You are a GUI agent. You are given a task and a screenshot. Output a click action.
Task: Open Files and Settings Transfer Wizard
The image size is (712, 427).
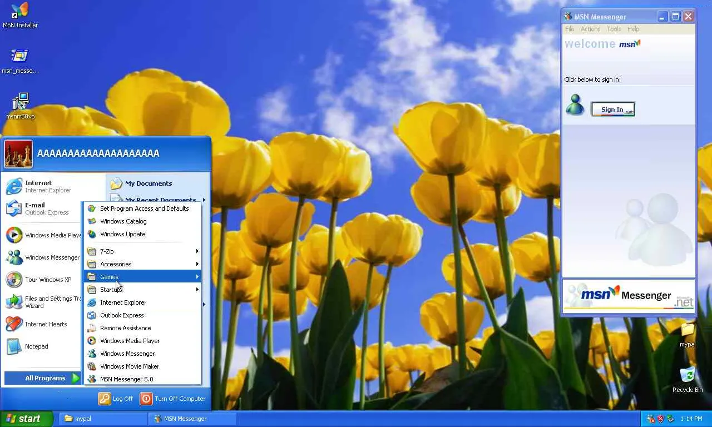pos(42,302)
